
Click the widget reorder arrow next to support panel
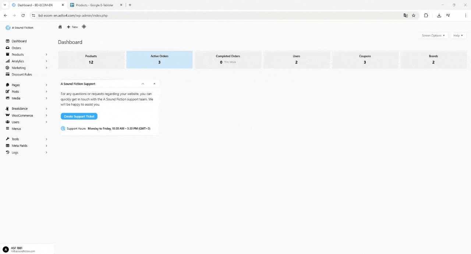point(154,84)
